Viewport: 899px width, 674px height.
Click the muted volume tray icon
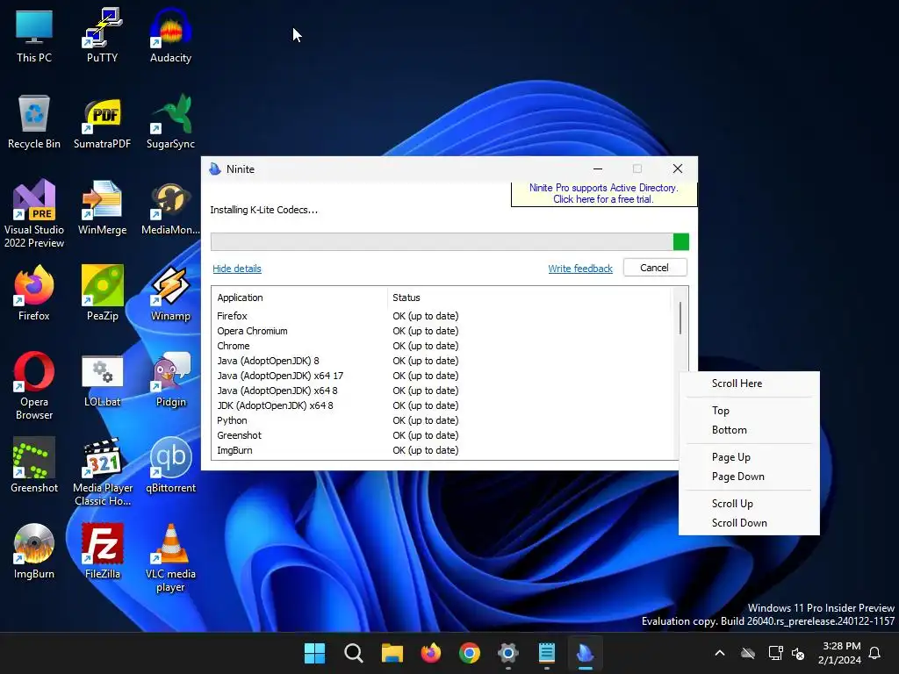pyautogui.click(x=797, y=653)
